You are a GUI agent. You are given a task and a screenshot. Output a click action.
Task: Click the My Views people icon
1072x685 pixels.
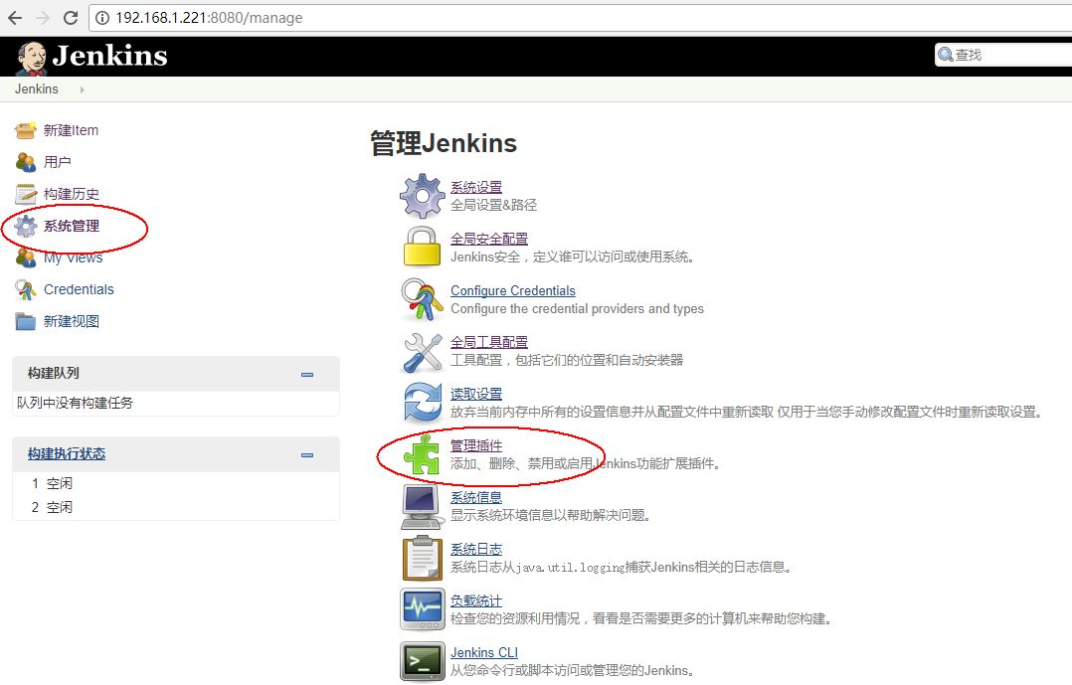pos(25,257)
